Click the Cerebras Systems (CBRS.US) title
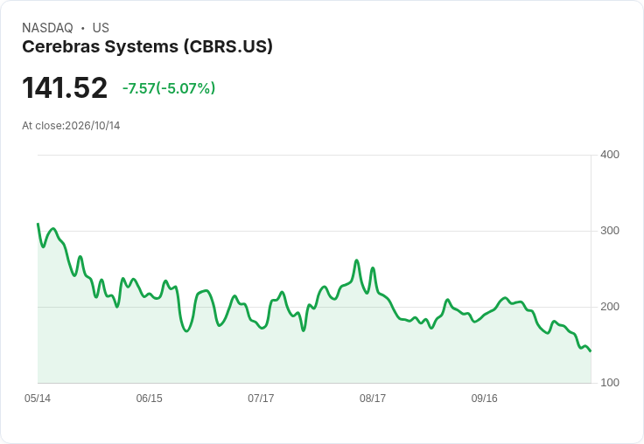 pos(147,46)
